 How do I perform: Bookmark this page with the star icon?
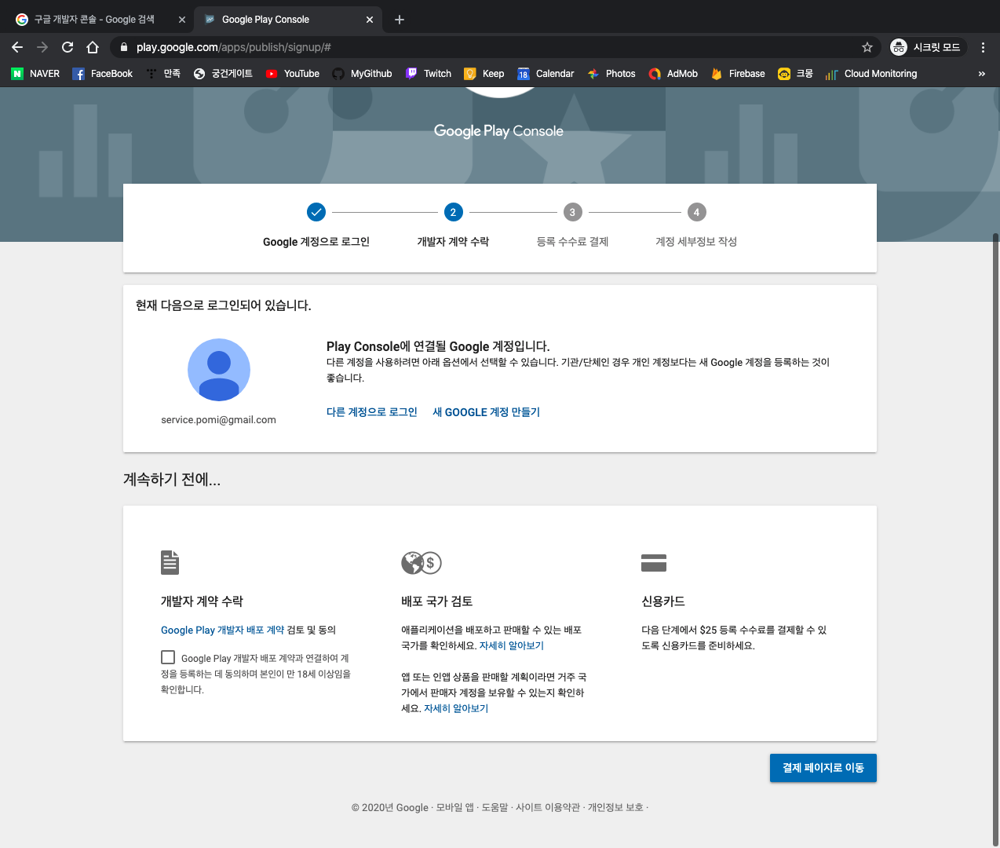pyautogui.click(x=867, y=47)
